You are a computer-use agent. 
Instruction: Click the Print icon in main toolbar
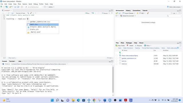click(22, 7)
